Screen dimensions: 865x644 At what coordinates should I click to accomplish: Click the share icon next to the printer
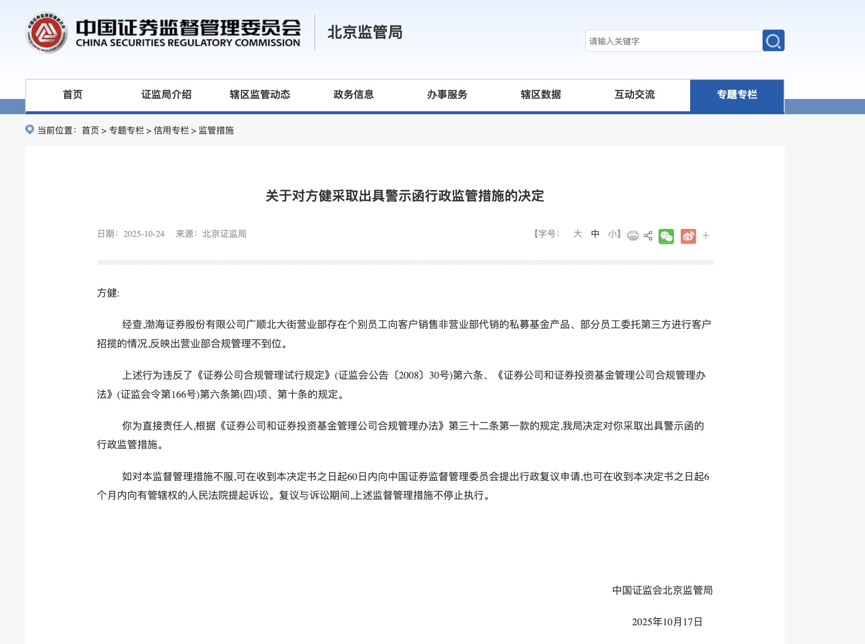[x=648, y=235]
